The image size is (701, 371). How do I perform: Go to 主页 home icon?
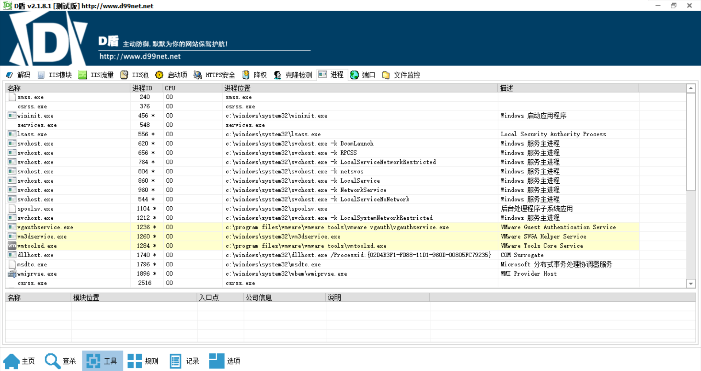[11, 361]
